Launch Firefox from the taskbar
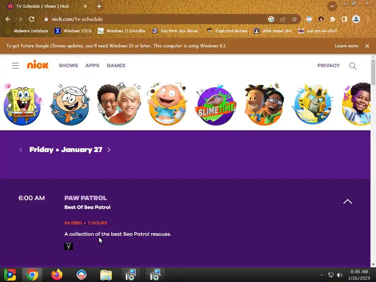 [57, 275]
